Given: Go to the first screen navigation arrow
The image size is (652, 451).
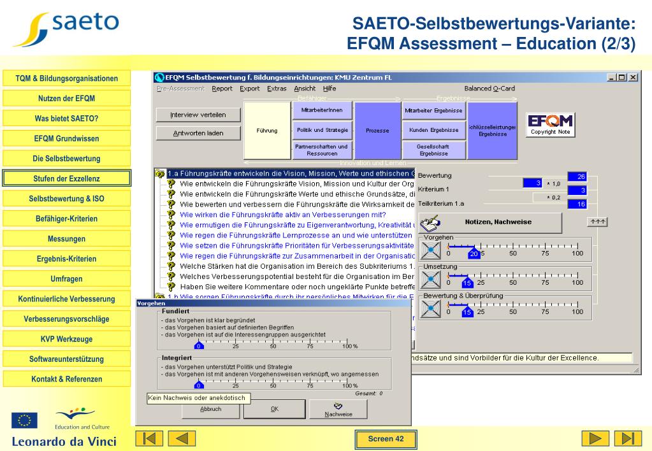Looking at the screenshot, I should 149,438.
